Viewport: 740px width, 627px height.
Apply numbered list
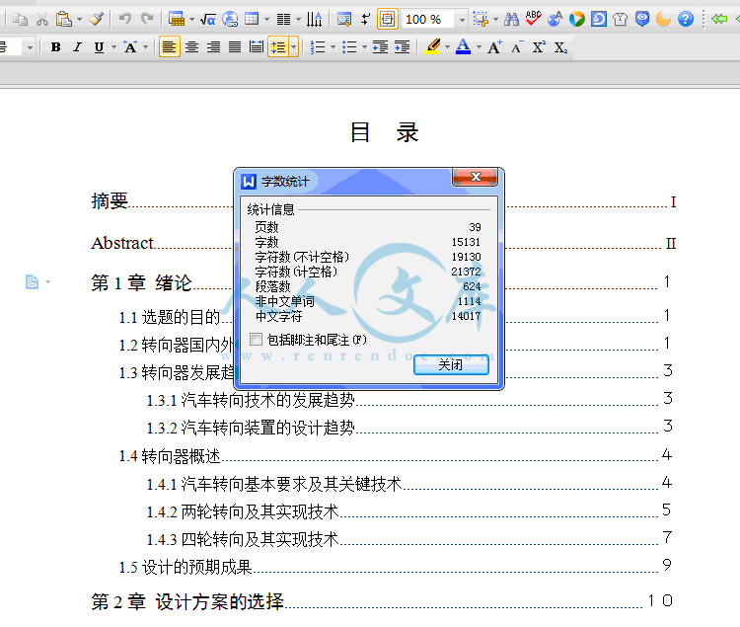[x=318, y=47]
